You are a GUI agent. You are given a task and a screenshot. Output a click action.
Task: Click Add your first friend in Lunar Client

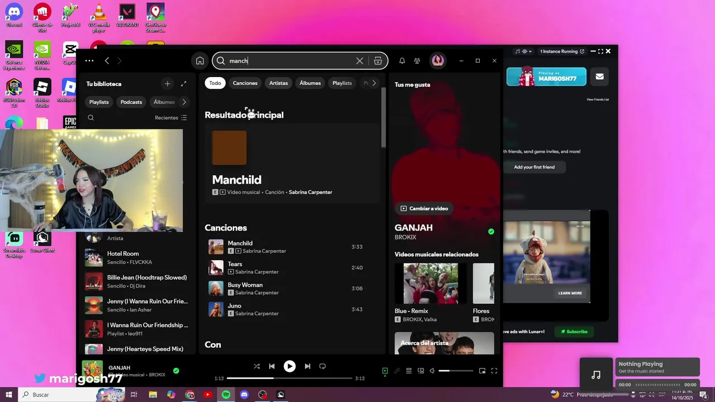(x=535, y=167)
